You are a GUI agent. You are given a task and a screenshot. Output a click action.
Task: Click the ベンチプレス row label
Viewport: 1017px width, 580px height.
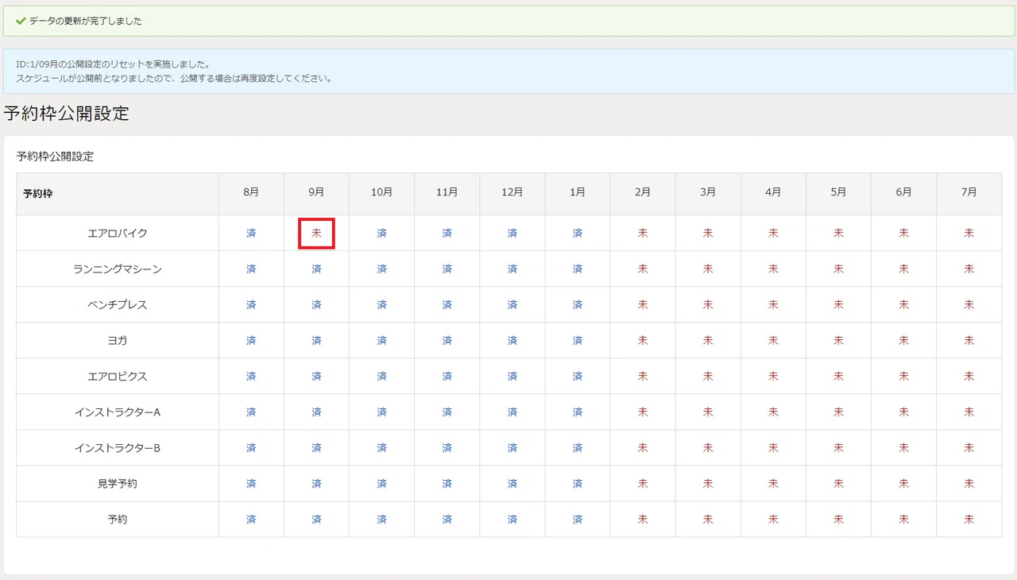point(118,305)
